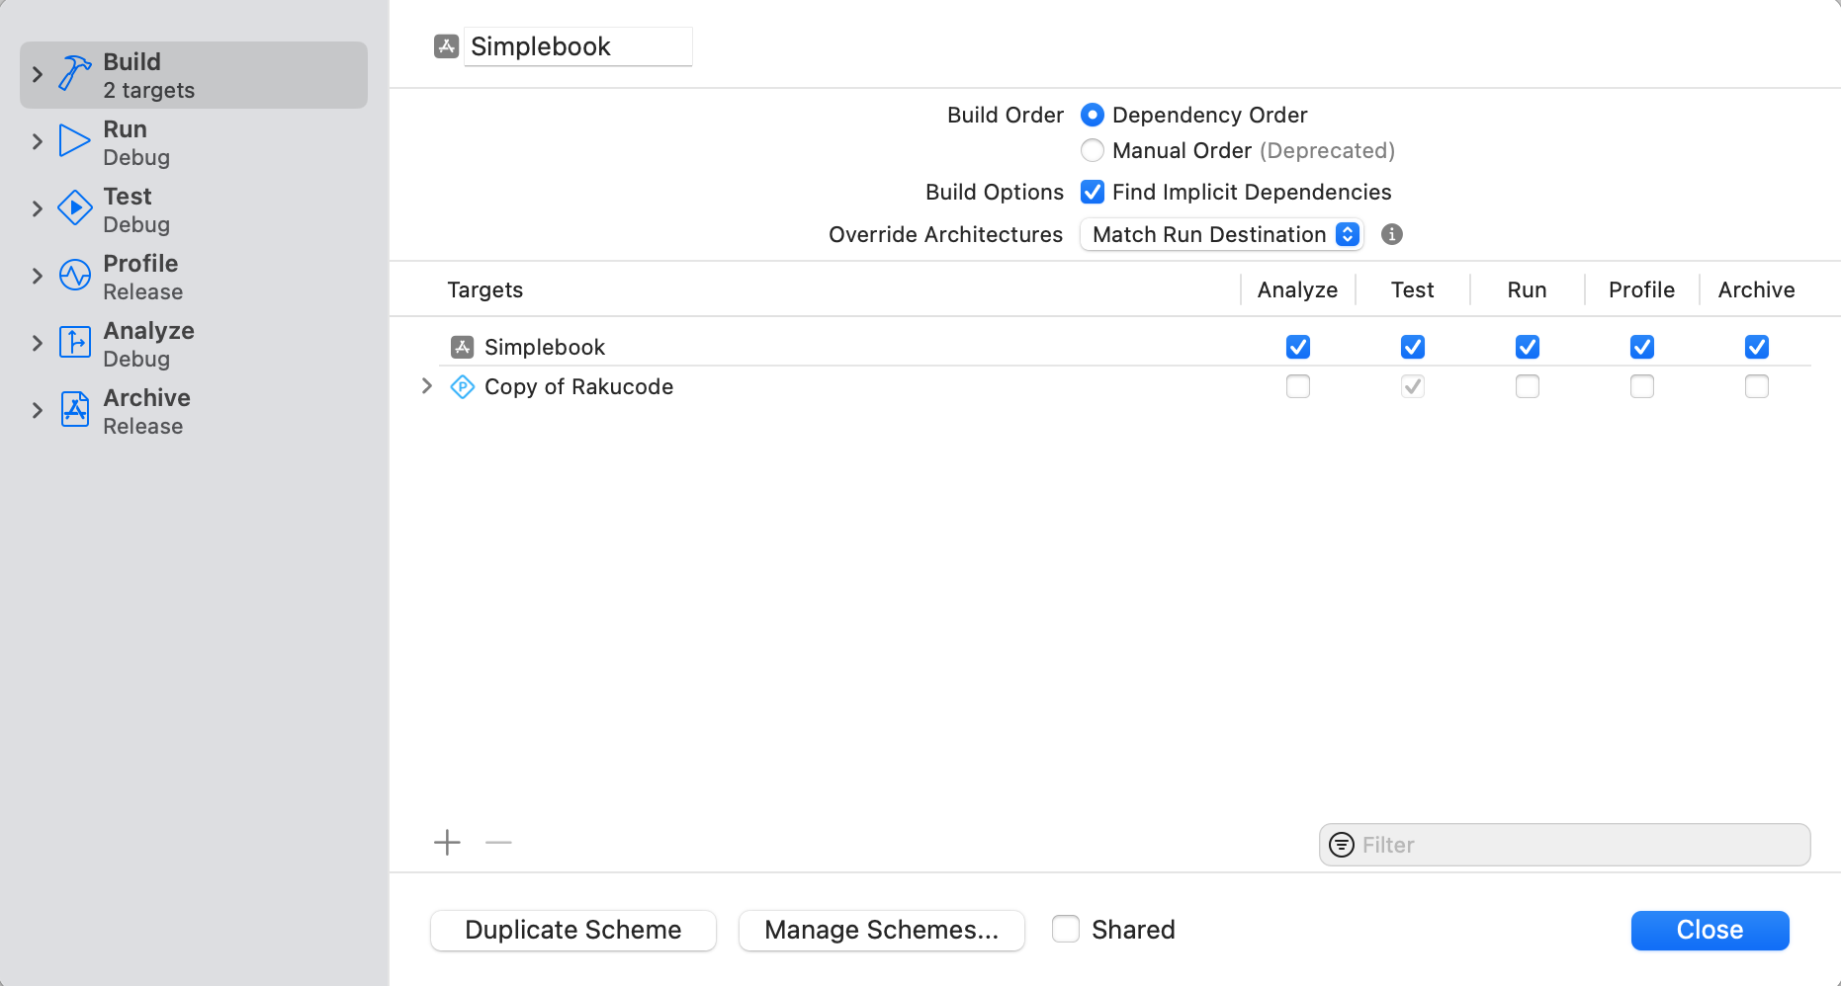Click the Analyze icon in sidebar
This screenshot has width=1841, height=986.
(x=75, y=343)
